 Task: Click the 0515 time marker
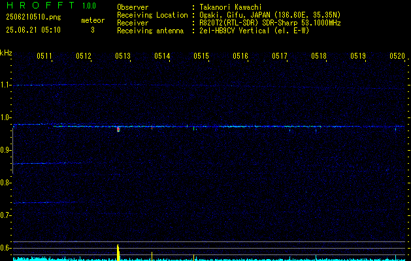pyautogui.click(x=201, y=55)
